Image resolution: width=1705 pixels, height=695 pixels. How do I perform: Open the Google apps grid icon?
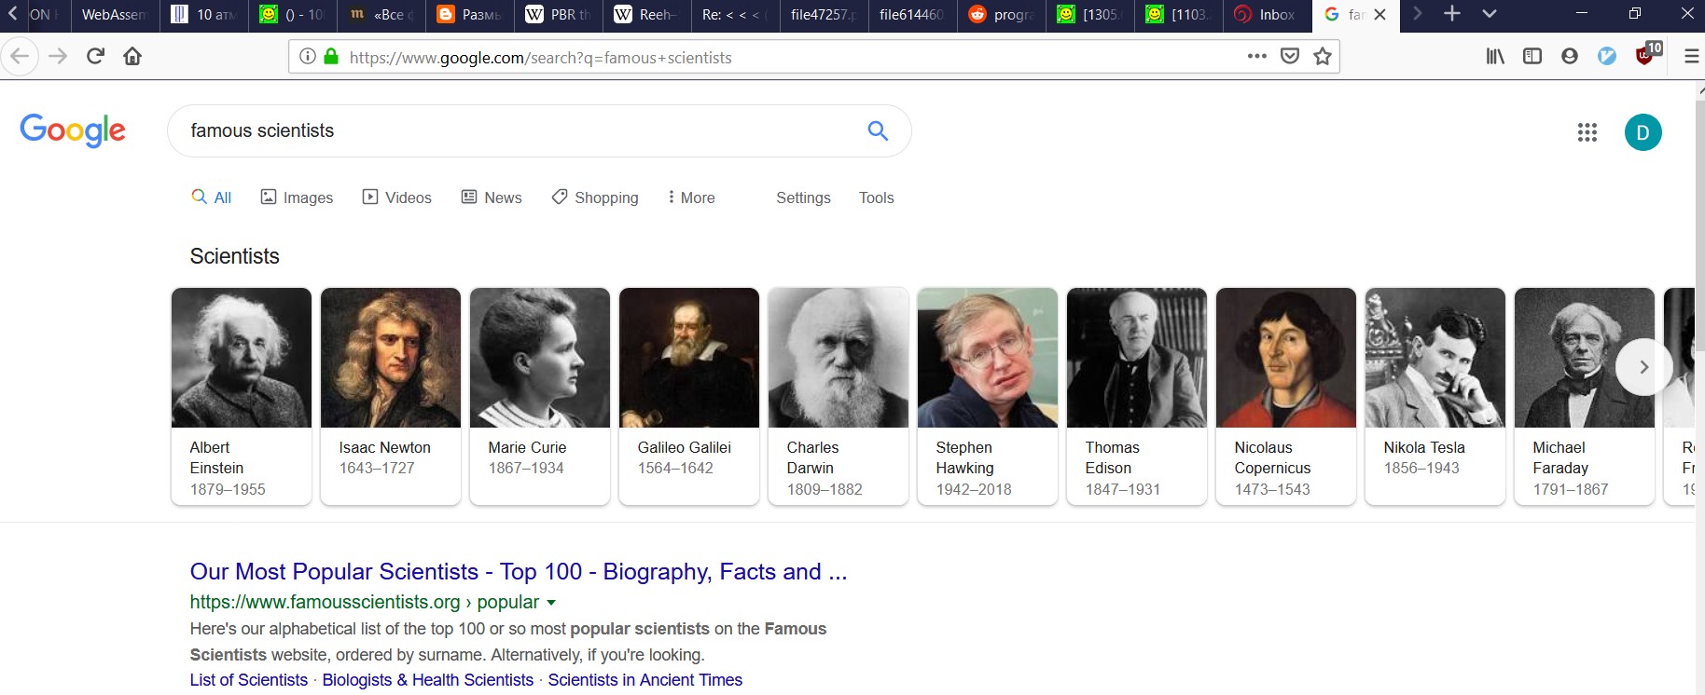[1587, 132]
